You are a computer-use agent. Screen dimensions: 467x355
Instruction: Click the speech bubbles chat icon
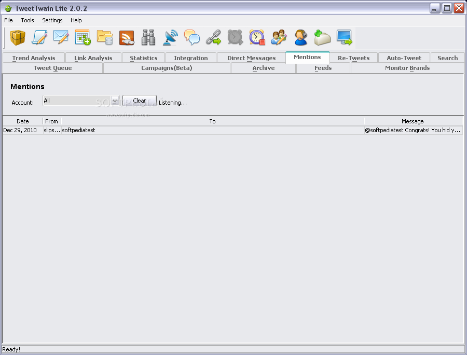192,37
